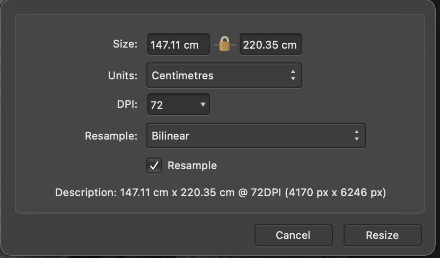Click inside the DPI value box showing 72
440x258 pixels.
pyautogui.click(x=169, y=105)
